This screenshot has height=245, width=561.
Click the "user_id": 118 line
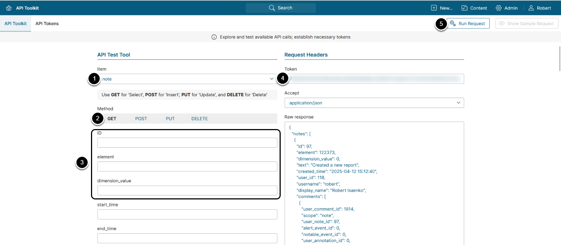(311, 178)
